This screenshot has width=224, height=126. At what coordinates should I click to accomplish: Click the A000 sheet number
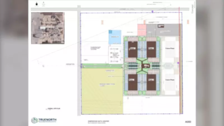coord(188,122)
